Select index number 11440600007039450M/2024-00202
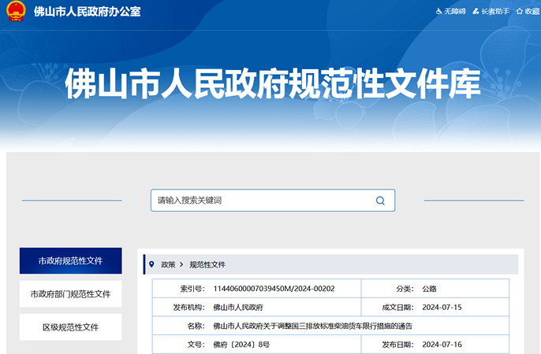 [274, 289]
